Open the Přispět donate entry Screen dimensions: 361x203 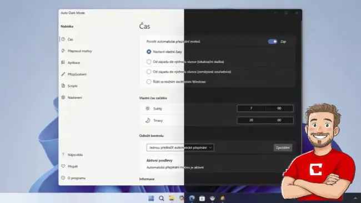click(x=73, y=166)
